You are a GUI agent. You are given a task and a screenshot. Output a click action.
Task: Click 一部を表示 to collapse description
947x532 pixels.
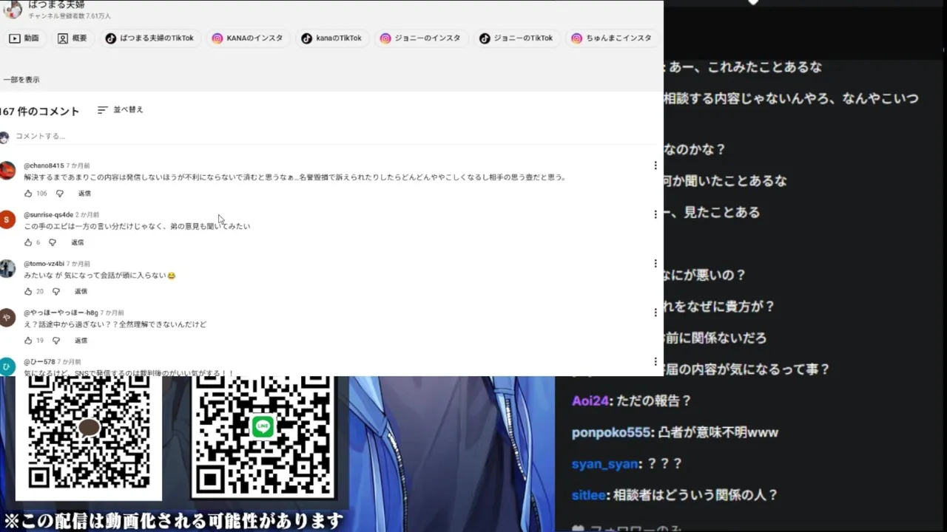point(21,80)
